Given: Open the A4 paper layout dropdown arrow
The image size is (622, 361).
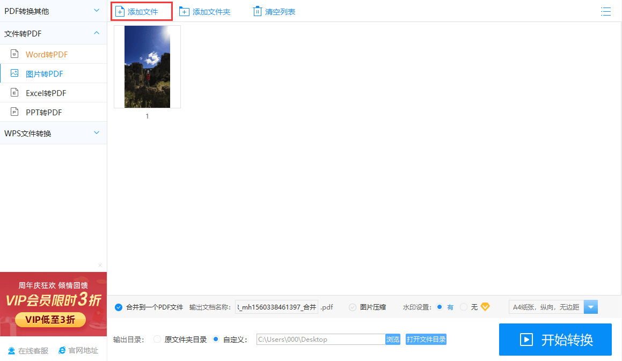Looking at the screenshot, I should click(x=591, y=307).
